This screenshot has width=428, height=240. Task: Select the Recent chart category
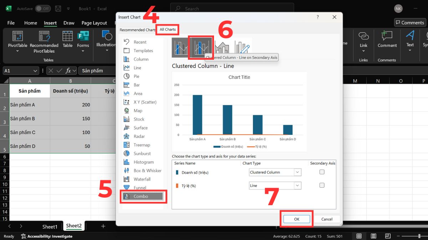tap(140, 42)
